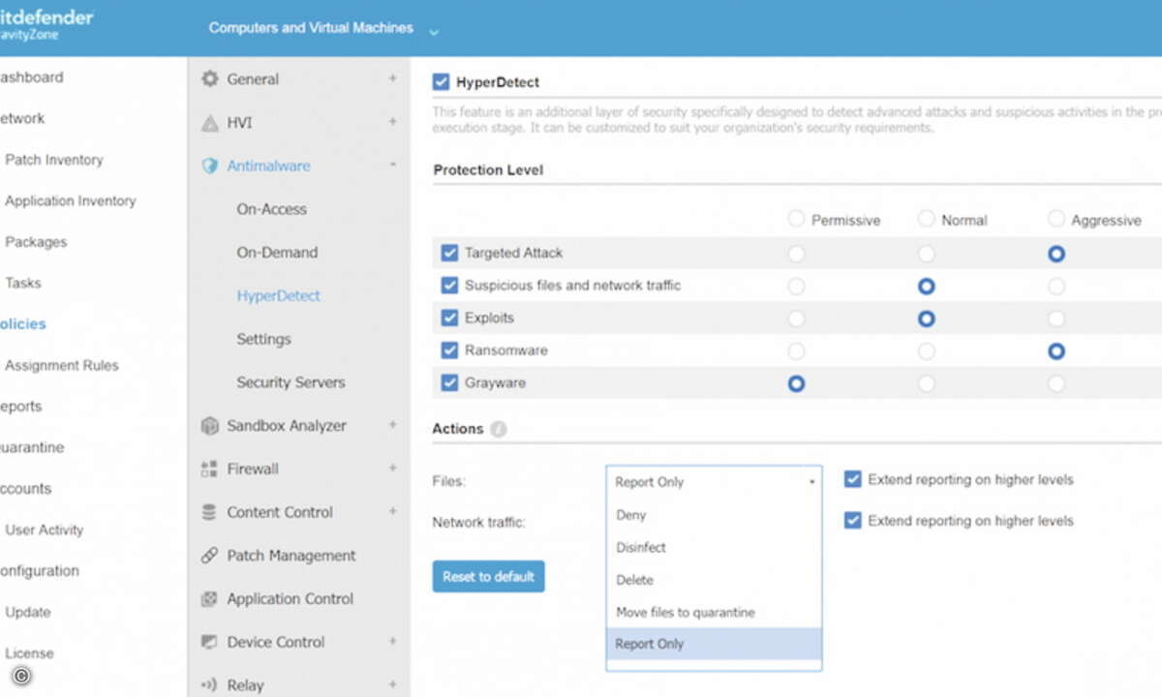Toggle Files extend reporting on higher levels
Viewport: 1162px width, 697px height.
[853, 479]
